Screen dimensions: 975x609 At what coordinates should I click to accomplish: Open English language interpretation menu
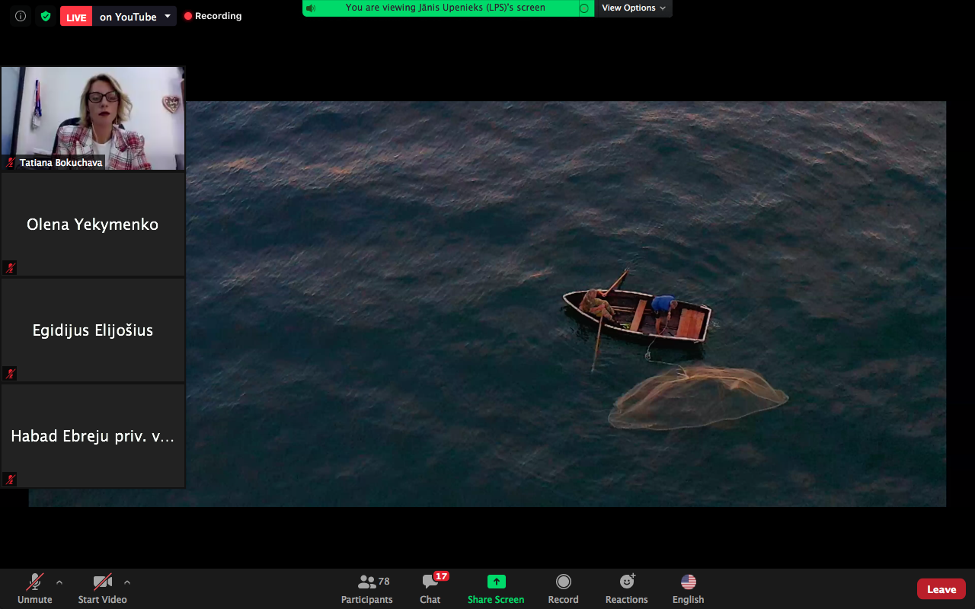689,588
